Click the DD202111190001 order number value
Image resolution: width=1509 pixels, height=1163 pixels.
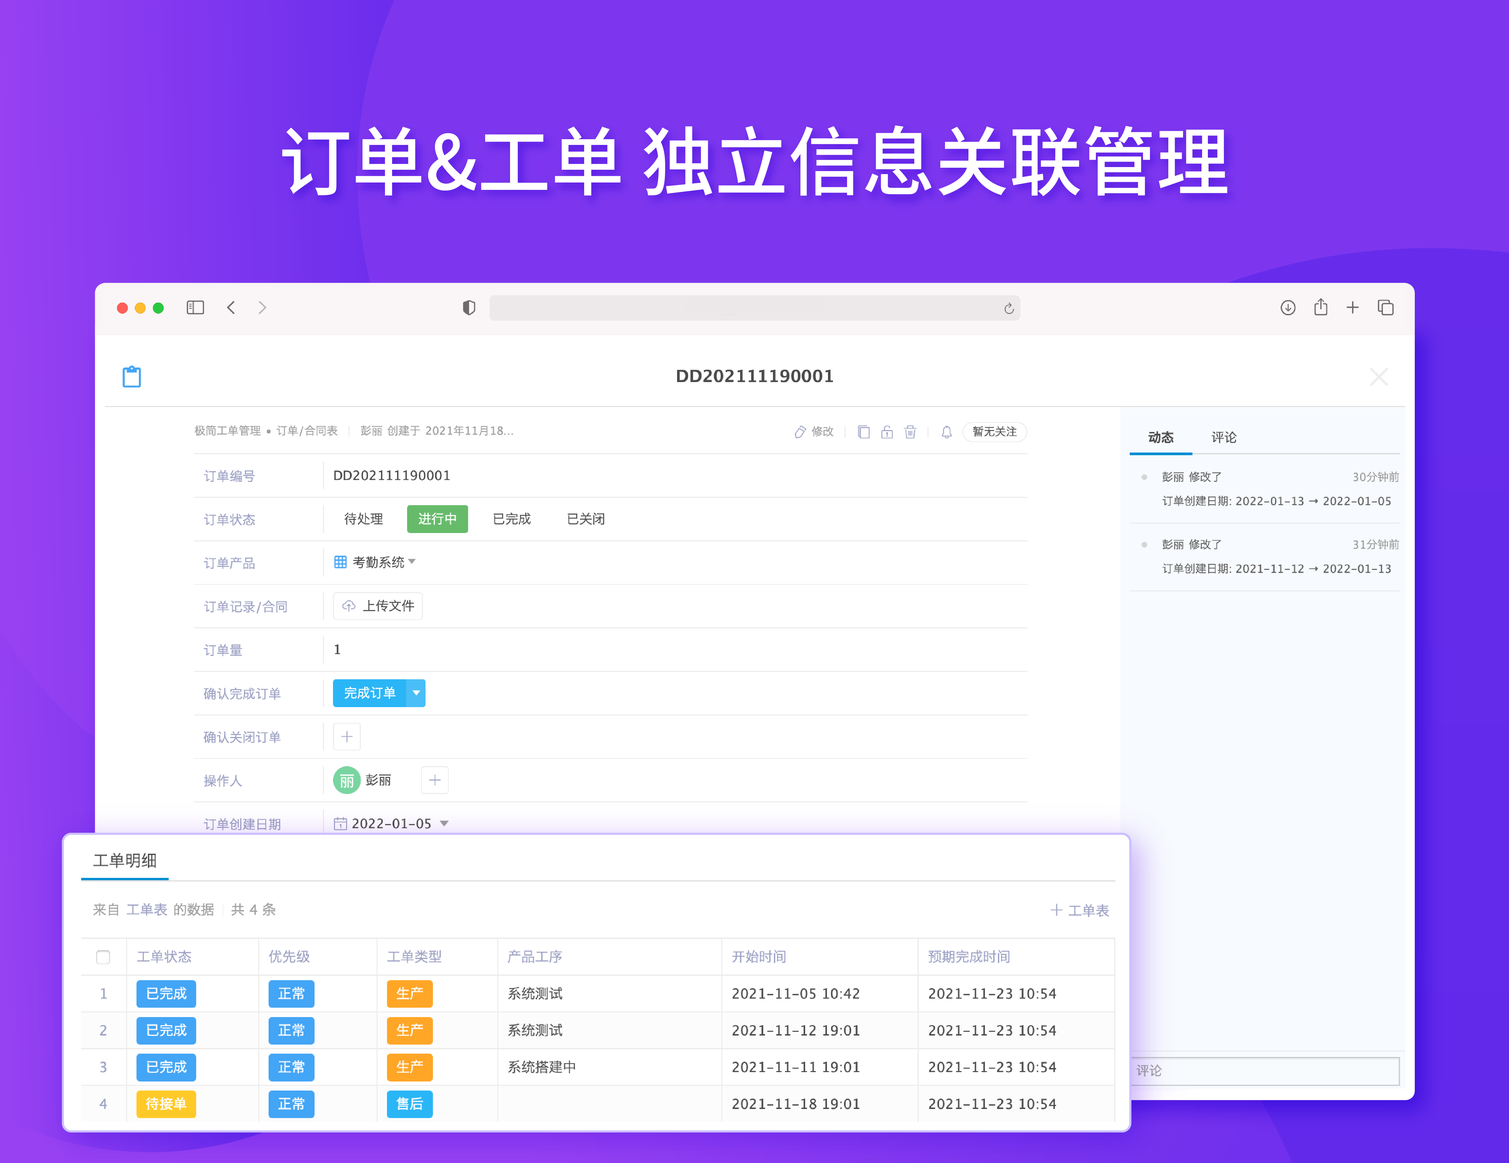click(392, 475)
